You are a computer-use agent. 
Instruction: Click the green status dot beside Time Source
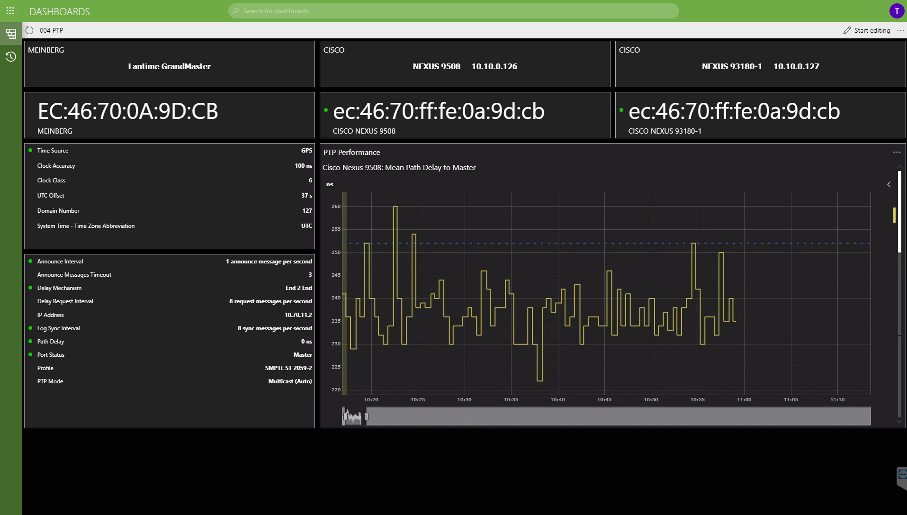[x=30, y=150]
